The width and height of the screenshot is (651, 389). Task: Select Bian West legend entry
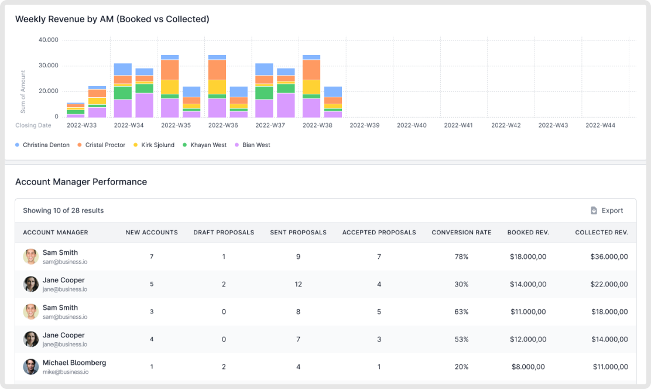(x=252, y=145)
